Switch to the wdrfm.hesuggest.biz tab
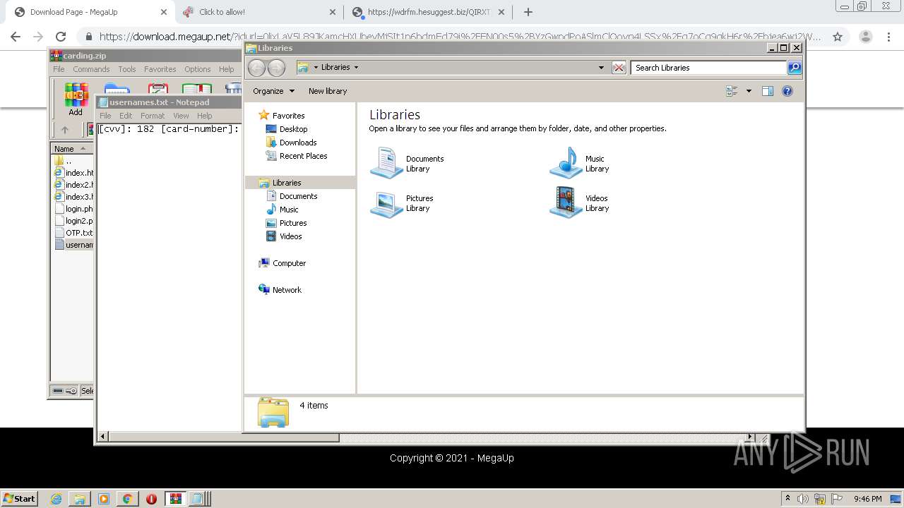Image resolution: width=904 pixels, height=508 pixels. point(429,12)
